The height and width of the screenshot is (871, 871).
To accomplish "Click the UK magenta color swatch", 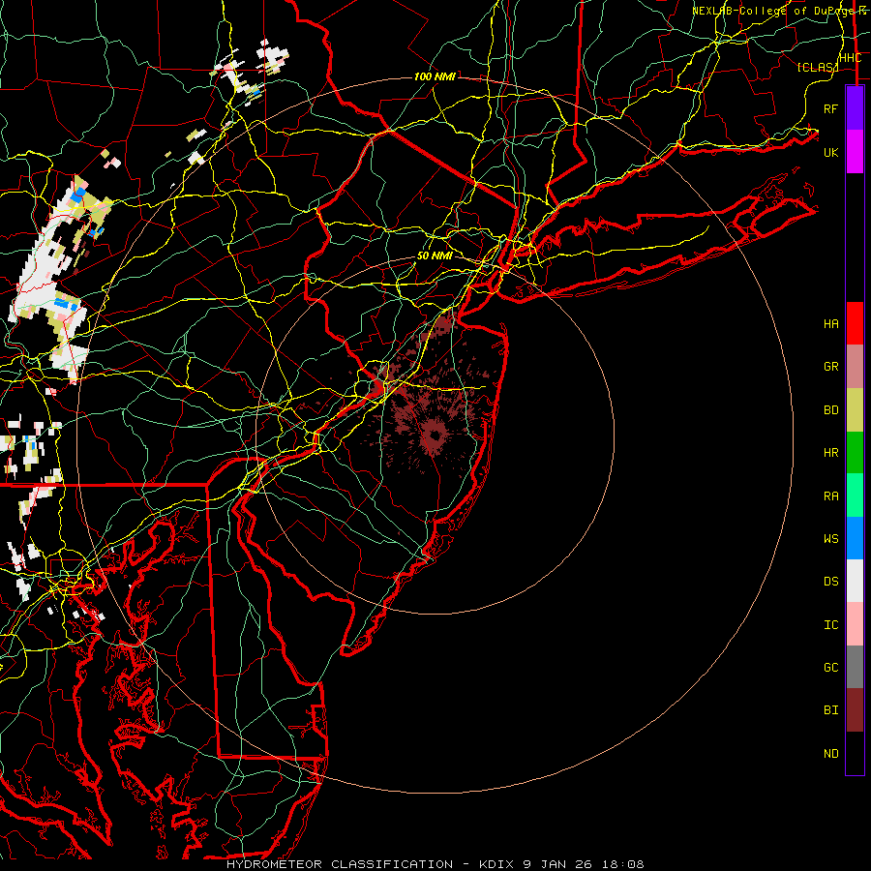I will [855, 152].
